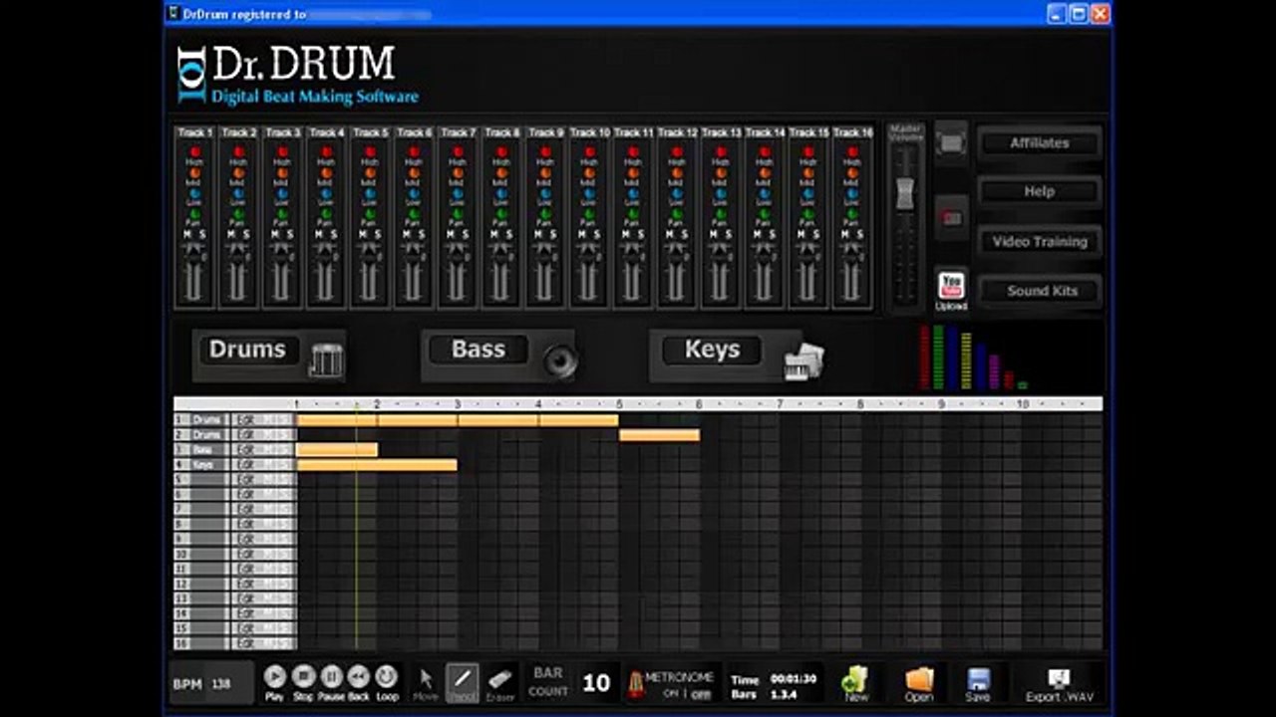
Task: Click Track 5 red High knob
Action: [x=370, y=151]
